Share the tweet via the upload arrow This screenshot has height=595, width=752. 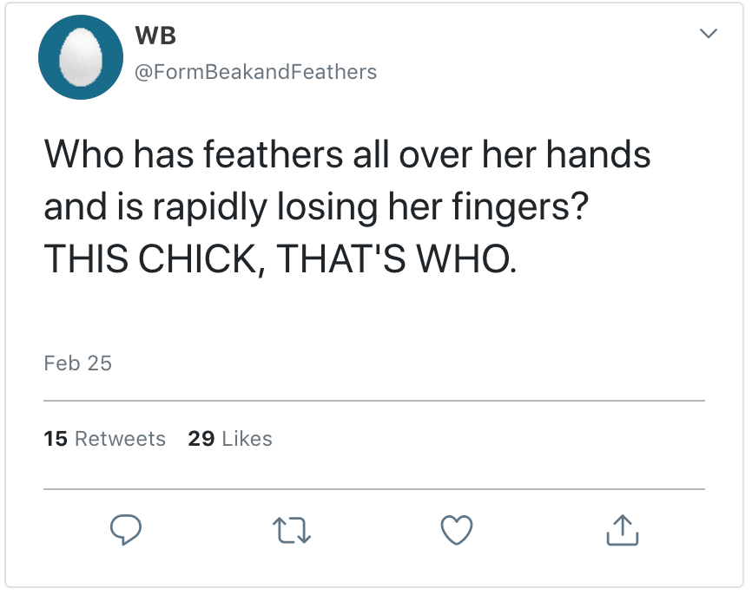click(x=621, y=530)
